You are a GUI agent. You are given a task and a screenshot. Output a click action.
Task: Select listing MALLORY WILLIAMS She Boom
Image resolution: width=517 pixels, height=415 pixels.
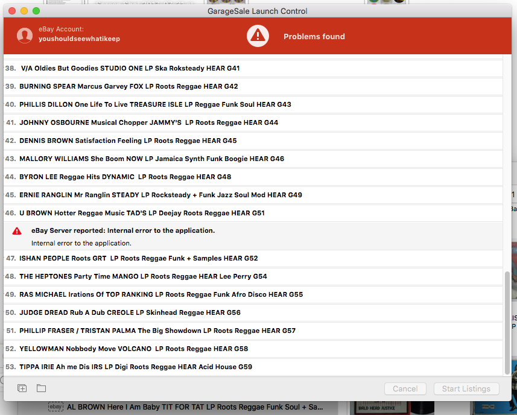coord(253,159)
